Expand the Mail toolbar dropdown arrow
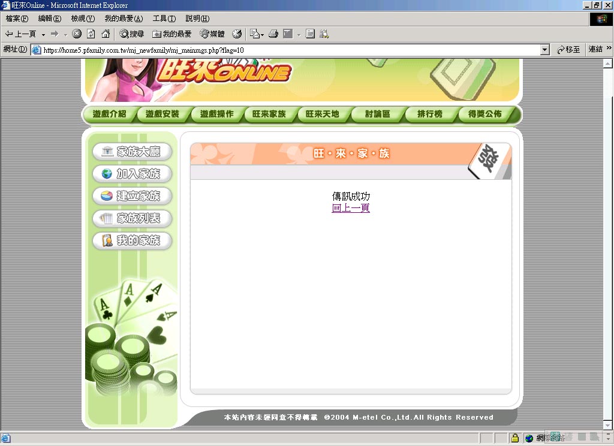Viewport: 614px width, 446px height. tap(262, 34)
